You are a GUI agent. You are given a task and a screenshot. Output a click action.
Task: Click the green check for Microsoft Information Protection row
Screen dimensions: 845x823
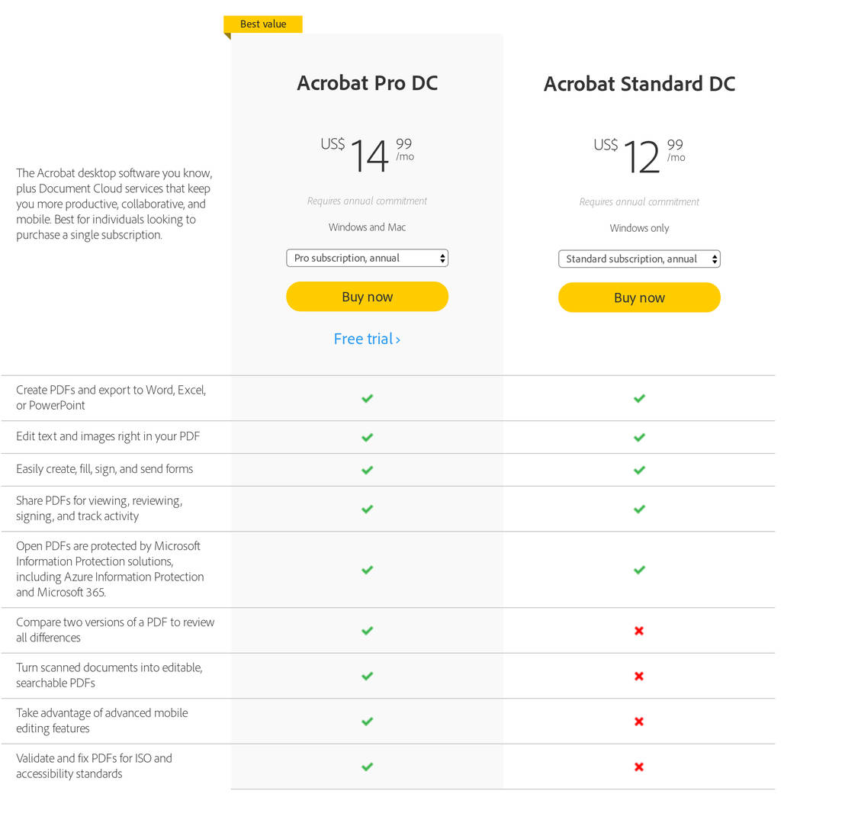[367, 569]
